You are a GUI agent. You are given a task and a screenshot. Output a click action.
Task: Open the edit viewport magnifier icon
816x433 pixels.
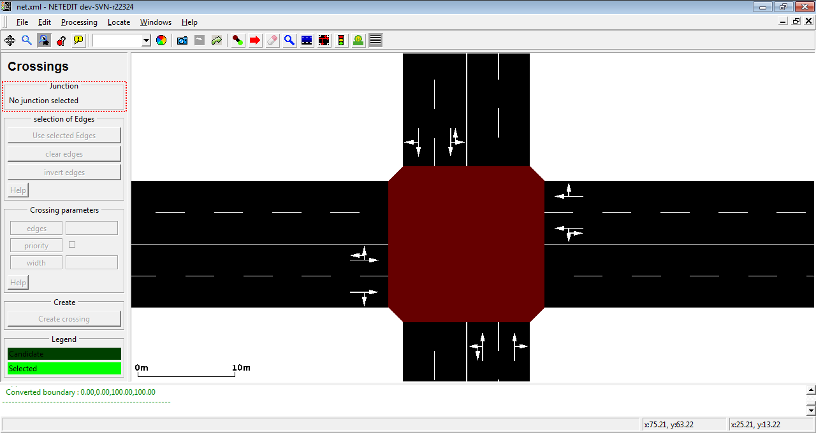tap(27, 40)
